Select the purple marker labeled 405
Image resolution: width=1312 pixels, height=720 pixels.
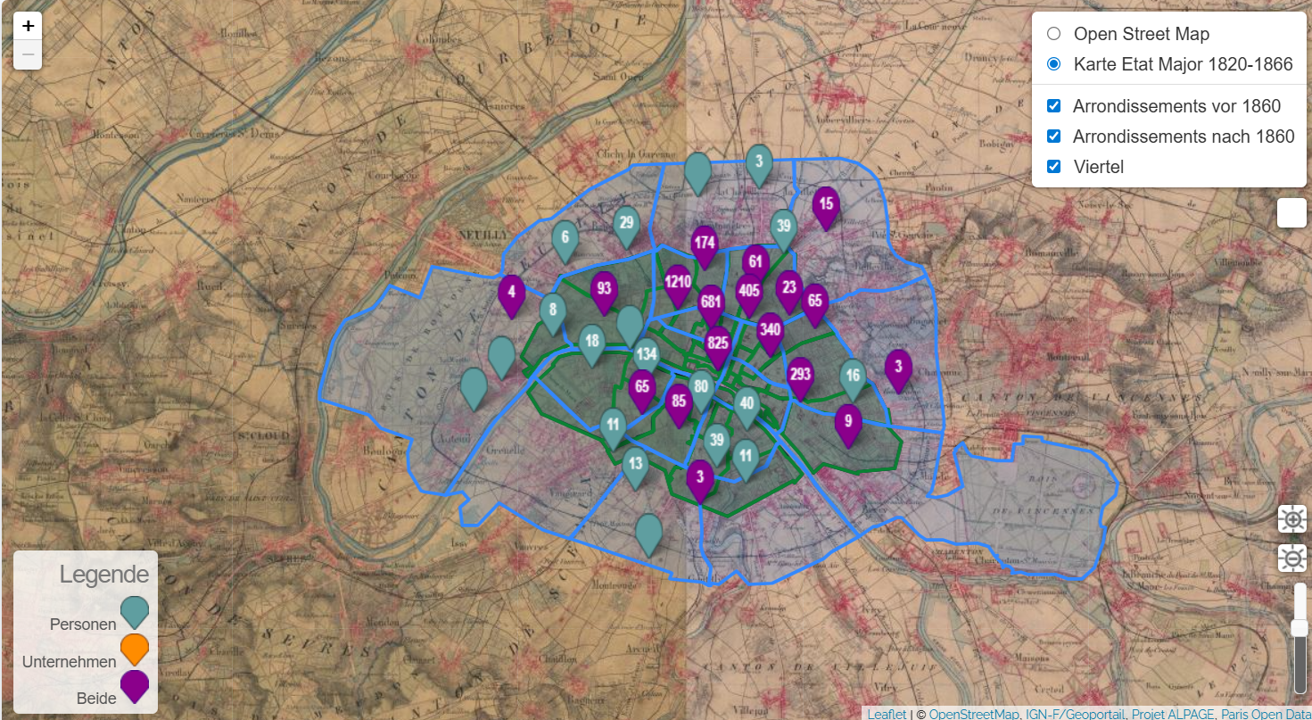point(749,295)
